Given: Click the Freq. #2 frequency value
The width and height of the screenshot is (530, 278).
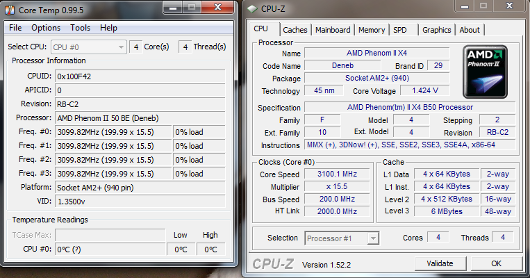Looking at the screenshot, I should click(x=114, y=160).
